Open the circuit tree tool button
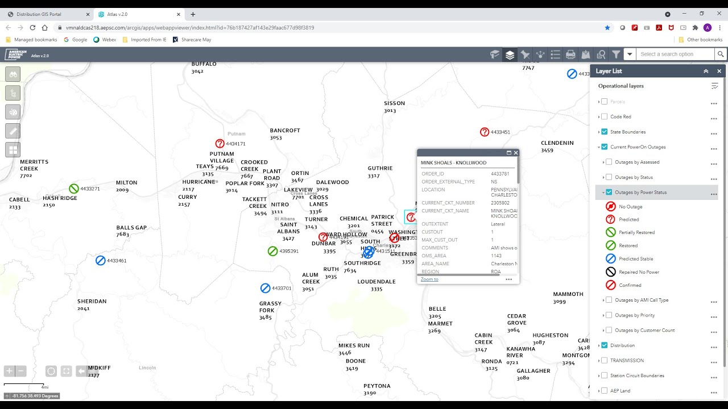The height and width of the screenshot is (409, 728). [x=13, y=93]
